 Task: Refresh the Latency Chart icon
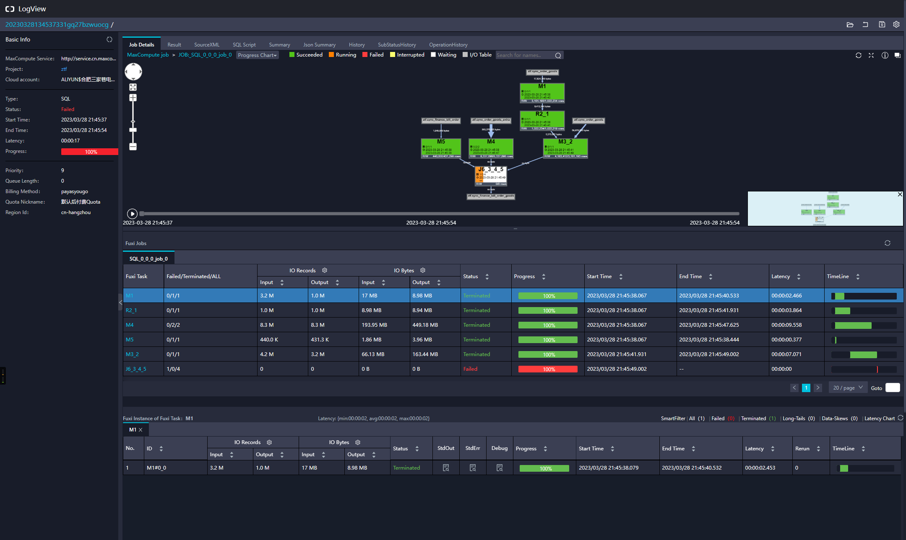[900, 418]
